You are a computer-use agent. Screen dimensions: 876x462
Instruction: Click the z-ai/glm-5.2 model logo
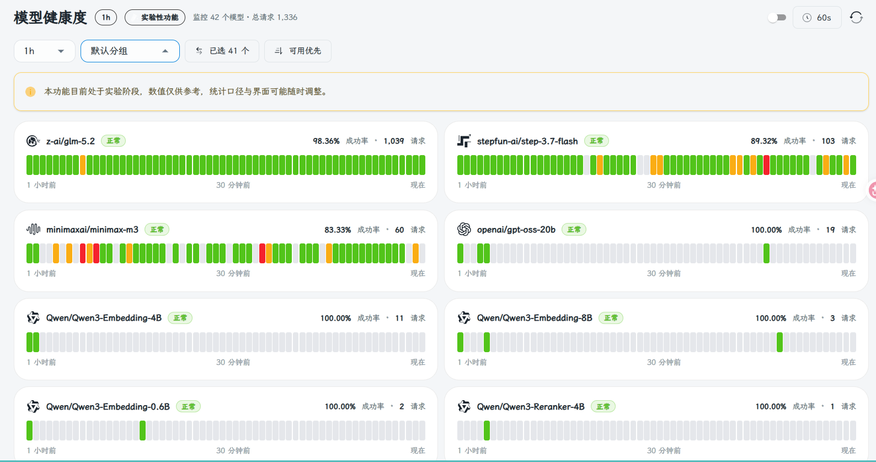(x=33, y=141)
